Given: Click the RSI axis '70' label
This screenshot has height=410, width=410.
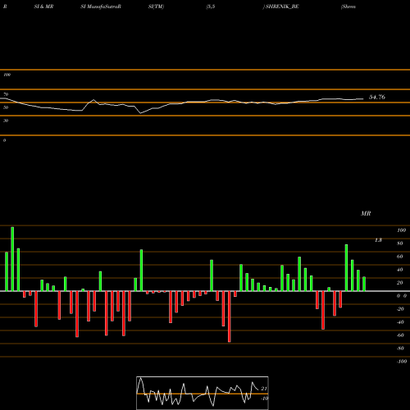Looking at the screenshot, I should point(6,94).
